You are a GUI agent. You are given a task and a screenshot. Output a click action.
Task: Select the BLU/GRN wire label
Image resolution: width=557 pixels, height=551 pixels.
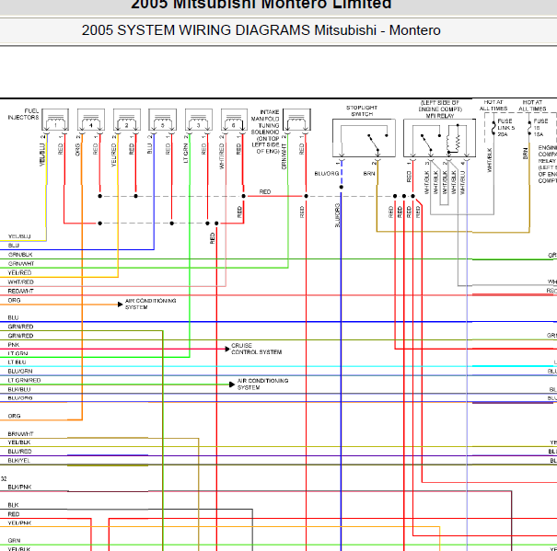point(20,371)
